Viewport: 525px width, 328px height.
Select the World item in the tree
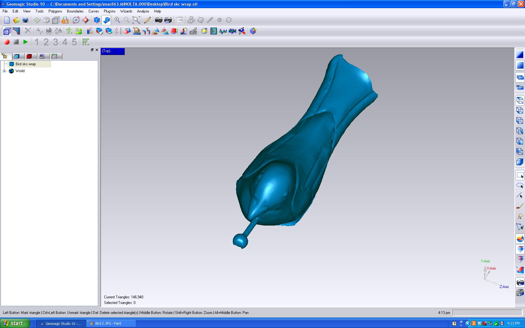click(20, 71)
